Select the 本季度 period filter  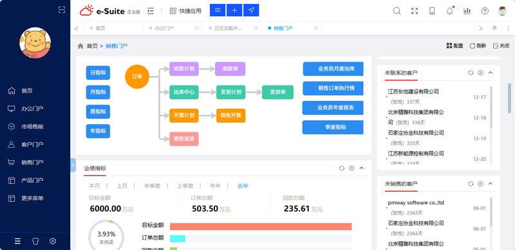point(152,186)
